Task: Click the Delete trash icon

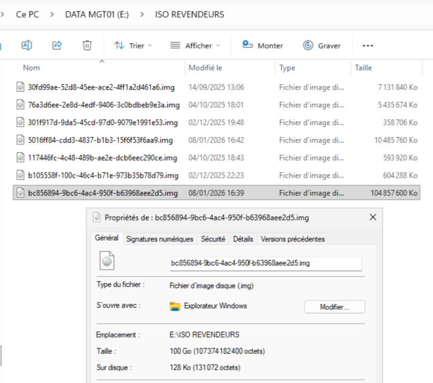Action: click(87, 45)
